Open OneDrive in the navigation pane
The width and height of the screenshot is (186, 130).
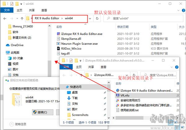pos(15,45)
